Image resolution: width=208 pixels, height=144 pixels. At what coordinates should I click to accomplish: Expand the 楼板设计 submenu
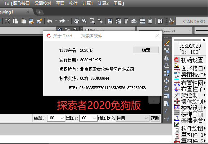[x=205, y=108]
